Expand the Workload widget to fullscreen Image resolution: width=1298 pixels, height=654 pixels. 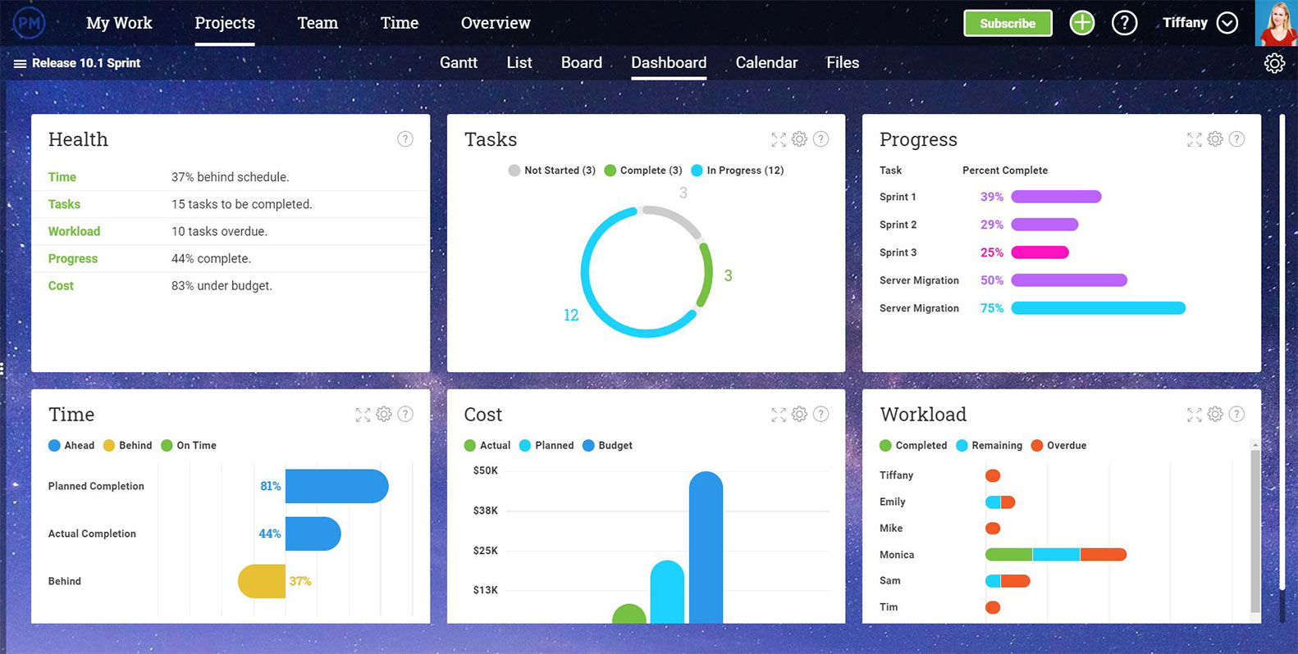point(1194,415)
